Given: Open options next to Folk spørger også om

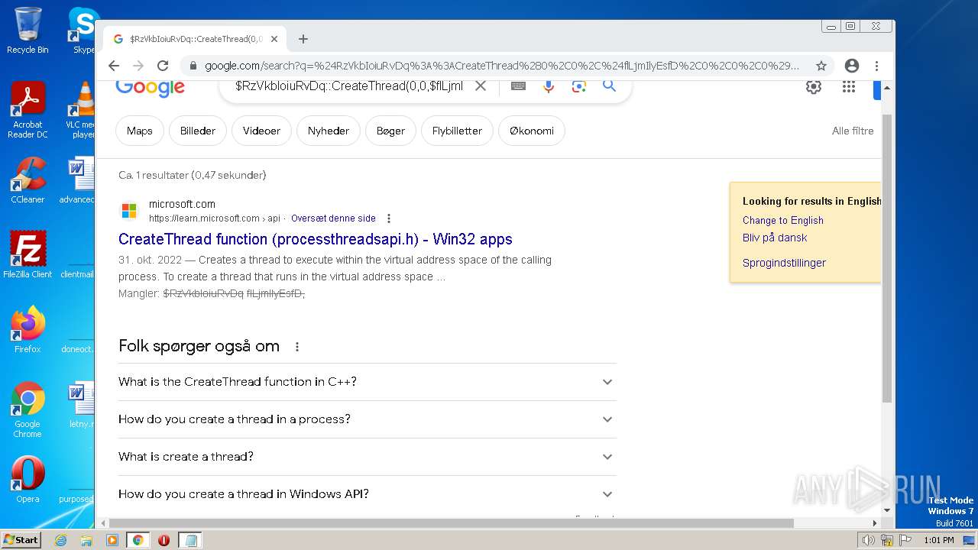Looking at the screenshot, I should (x=297, y=347).
